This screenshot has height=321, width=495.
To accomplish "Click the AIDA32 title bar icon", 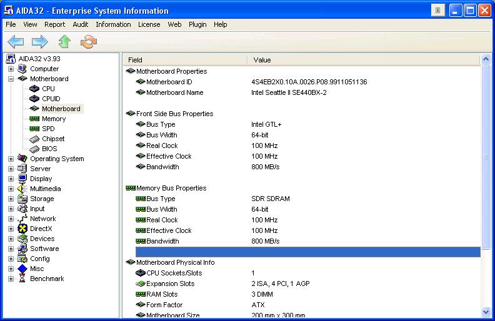I will (9, 11).
